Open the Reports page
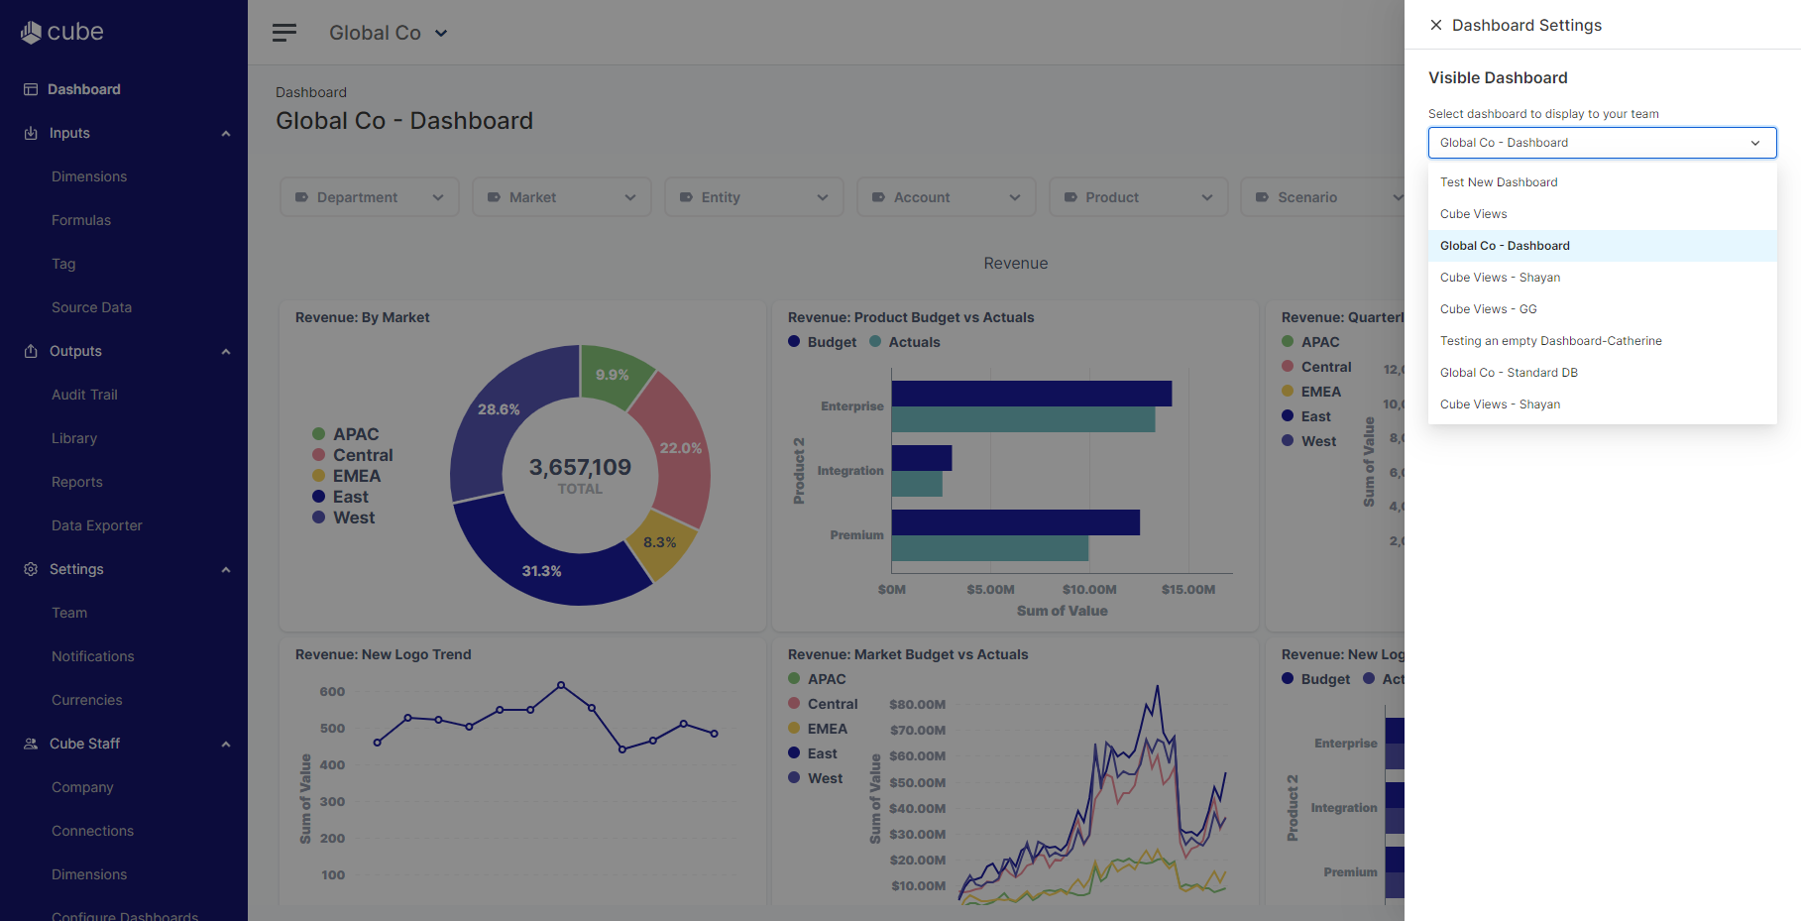This screenshot has height=921, width=1801. tap(77, 482)
